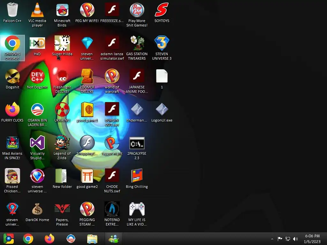Launch Chrome from the taskbar
This screenshot has height=245, width=327.
point(28,239)
